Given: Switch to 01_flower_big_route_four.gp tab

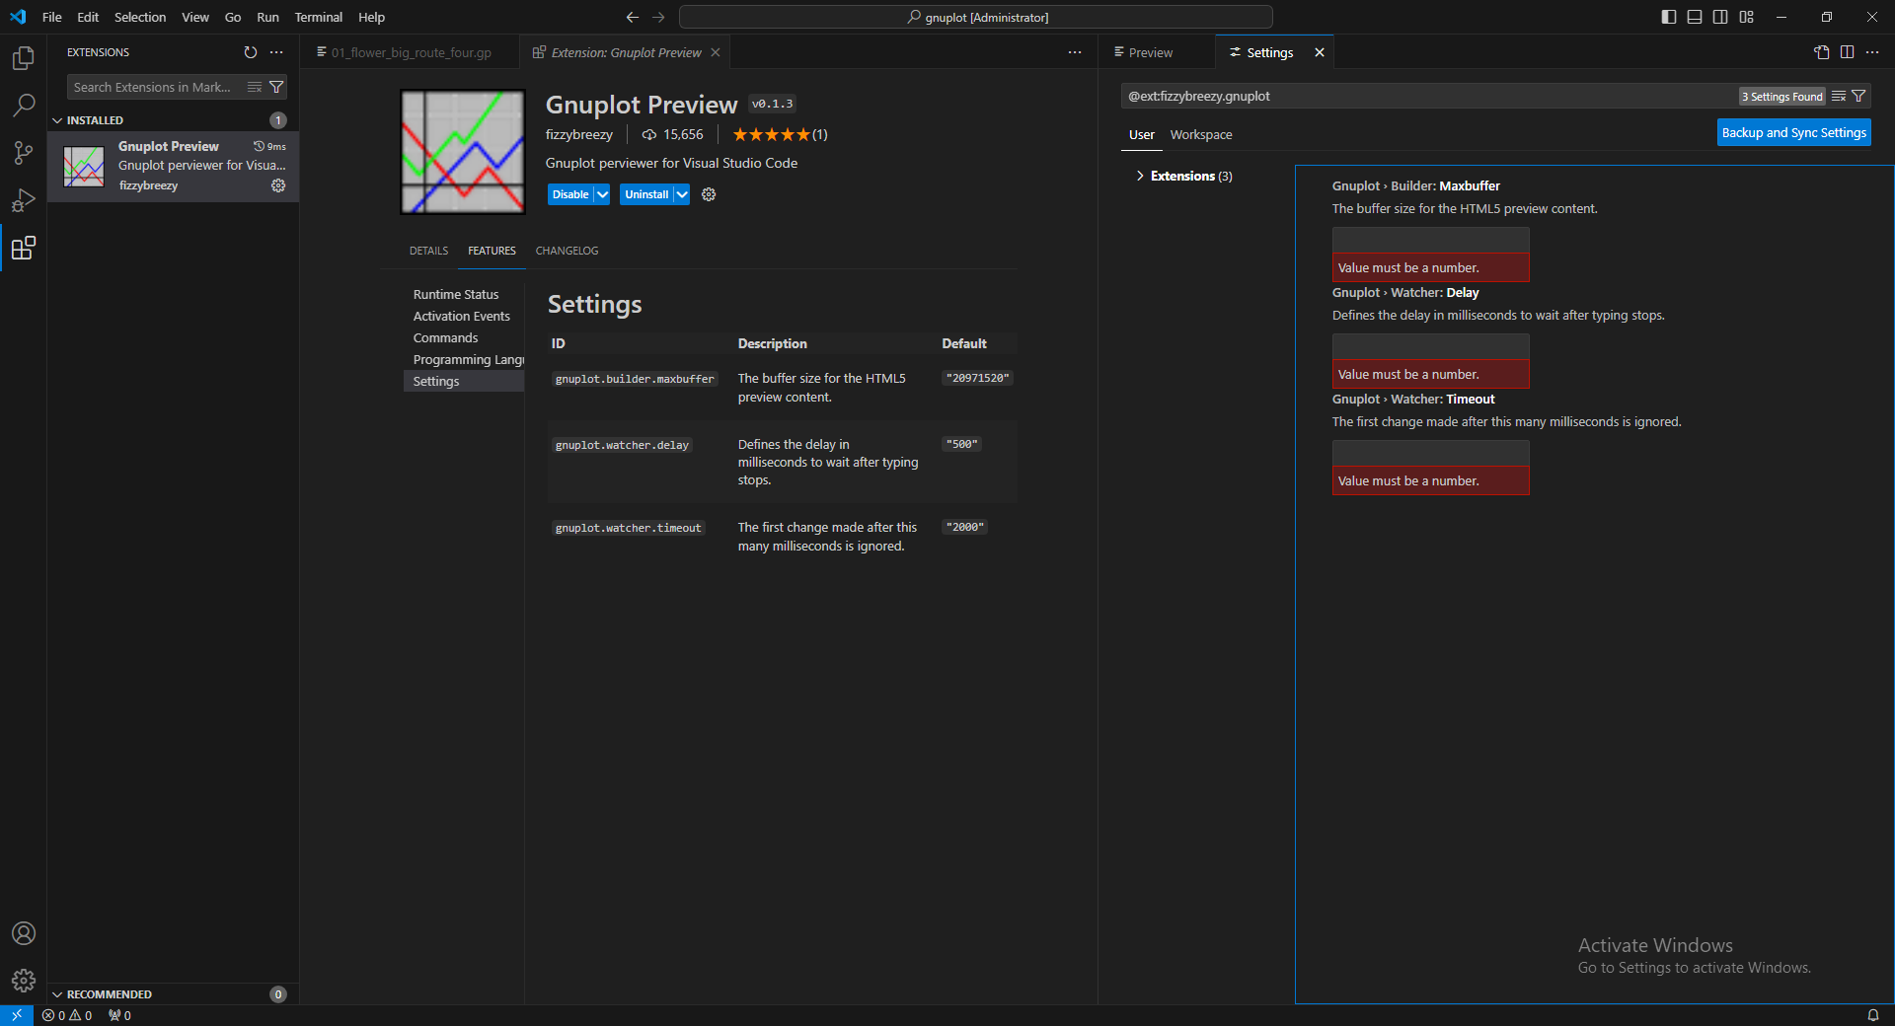Looking at the screenshot, I should click(411, 52).
